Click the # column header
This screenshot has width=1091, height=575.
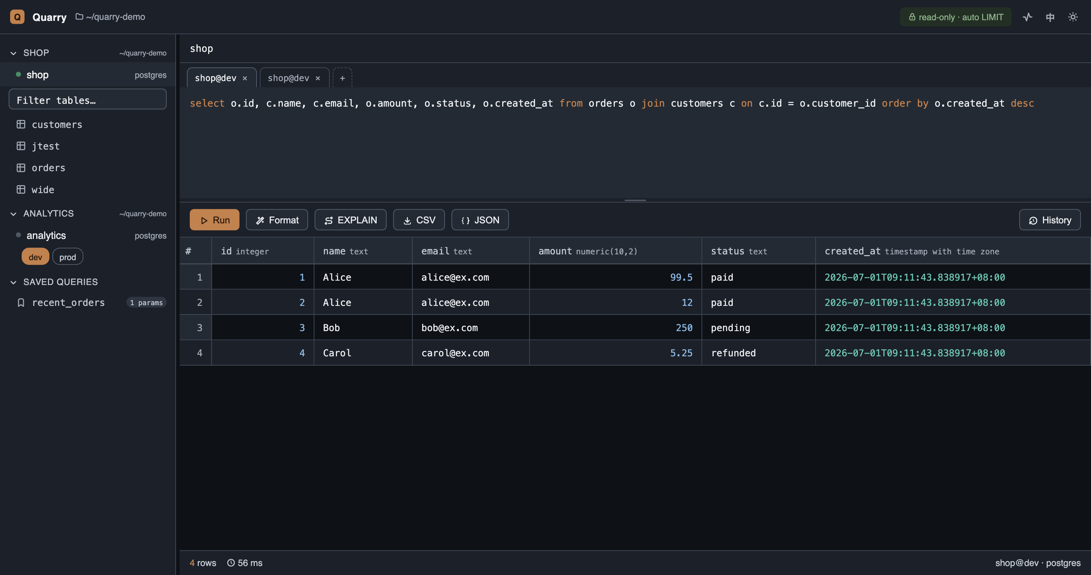coord(196,251)
